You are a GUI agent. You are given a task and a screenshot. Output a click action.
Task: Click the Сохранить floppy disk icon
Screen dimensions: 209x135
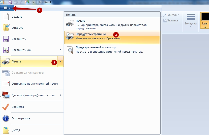[6, 39]
